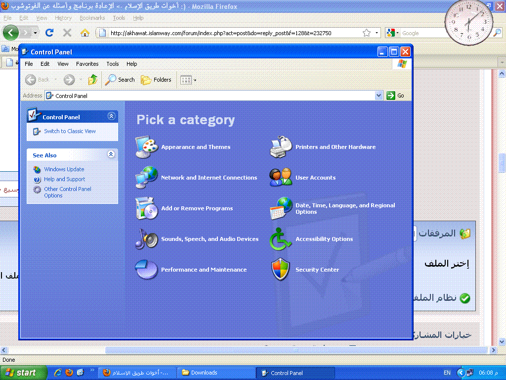Open the Control Panel File menu
Viewport: 506px width, 380px height.
pyautogui.click(x=29, y=64)
